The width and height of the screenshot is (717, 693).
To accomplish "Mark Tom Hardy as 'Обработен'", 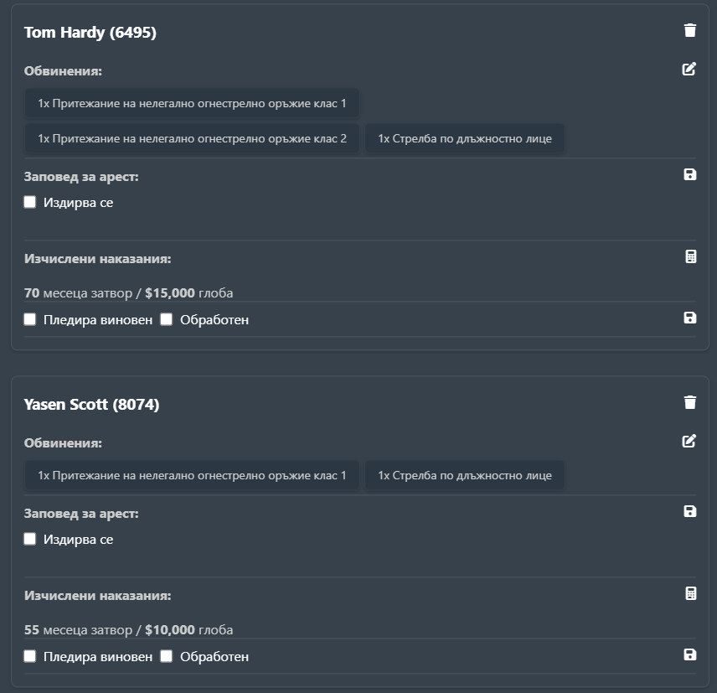I will coord(166,319).
